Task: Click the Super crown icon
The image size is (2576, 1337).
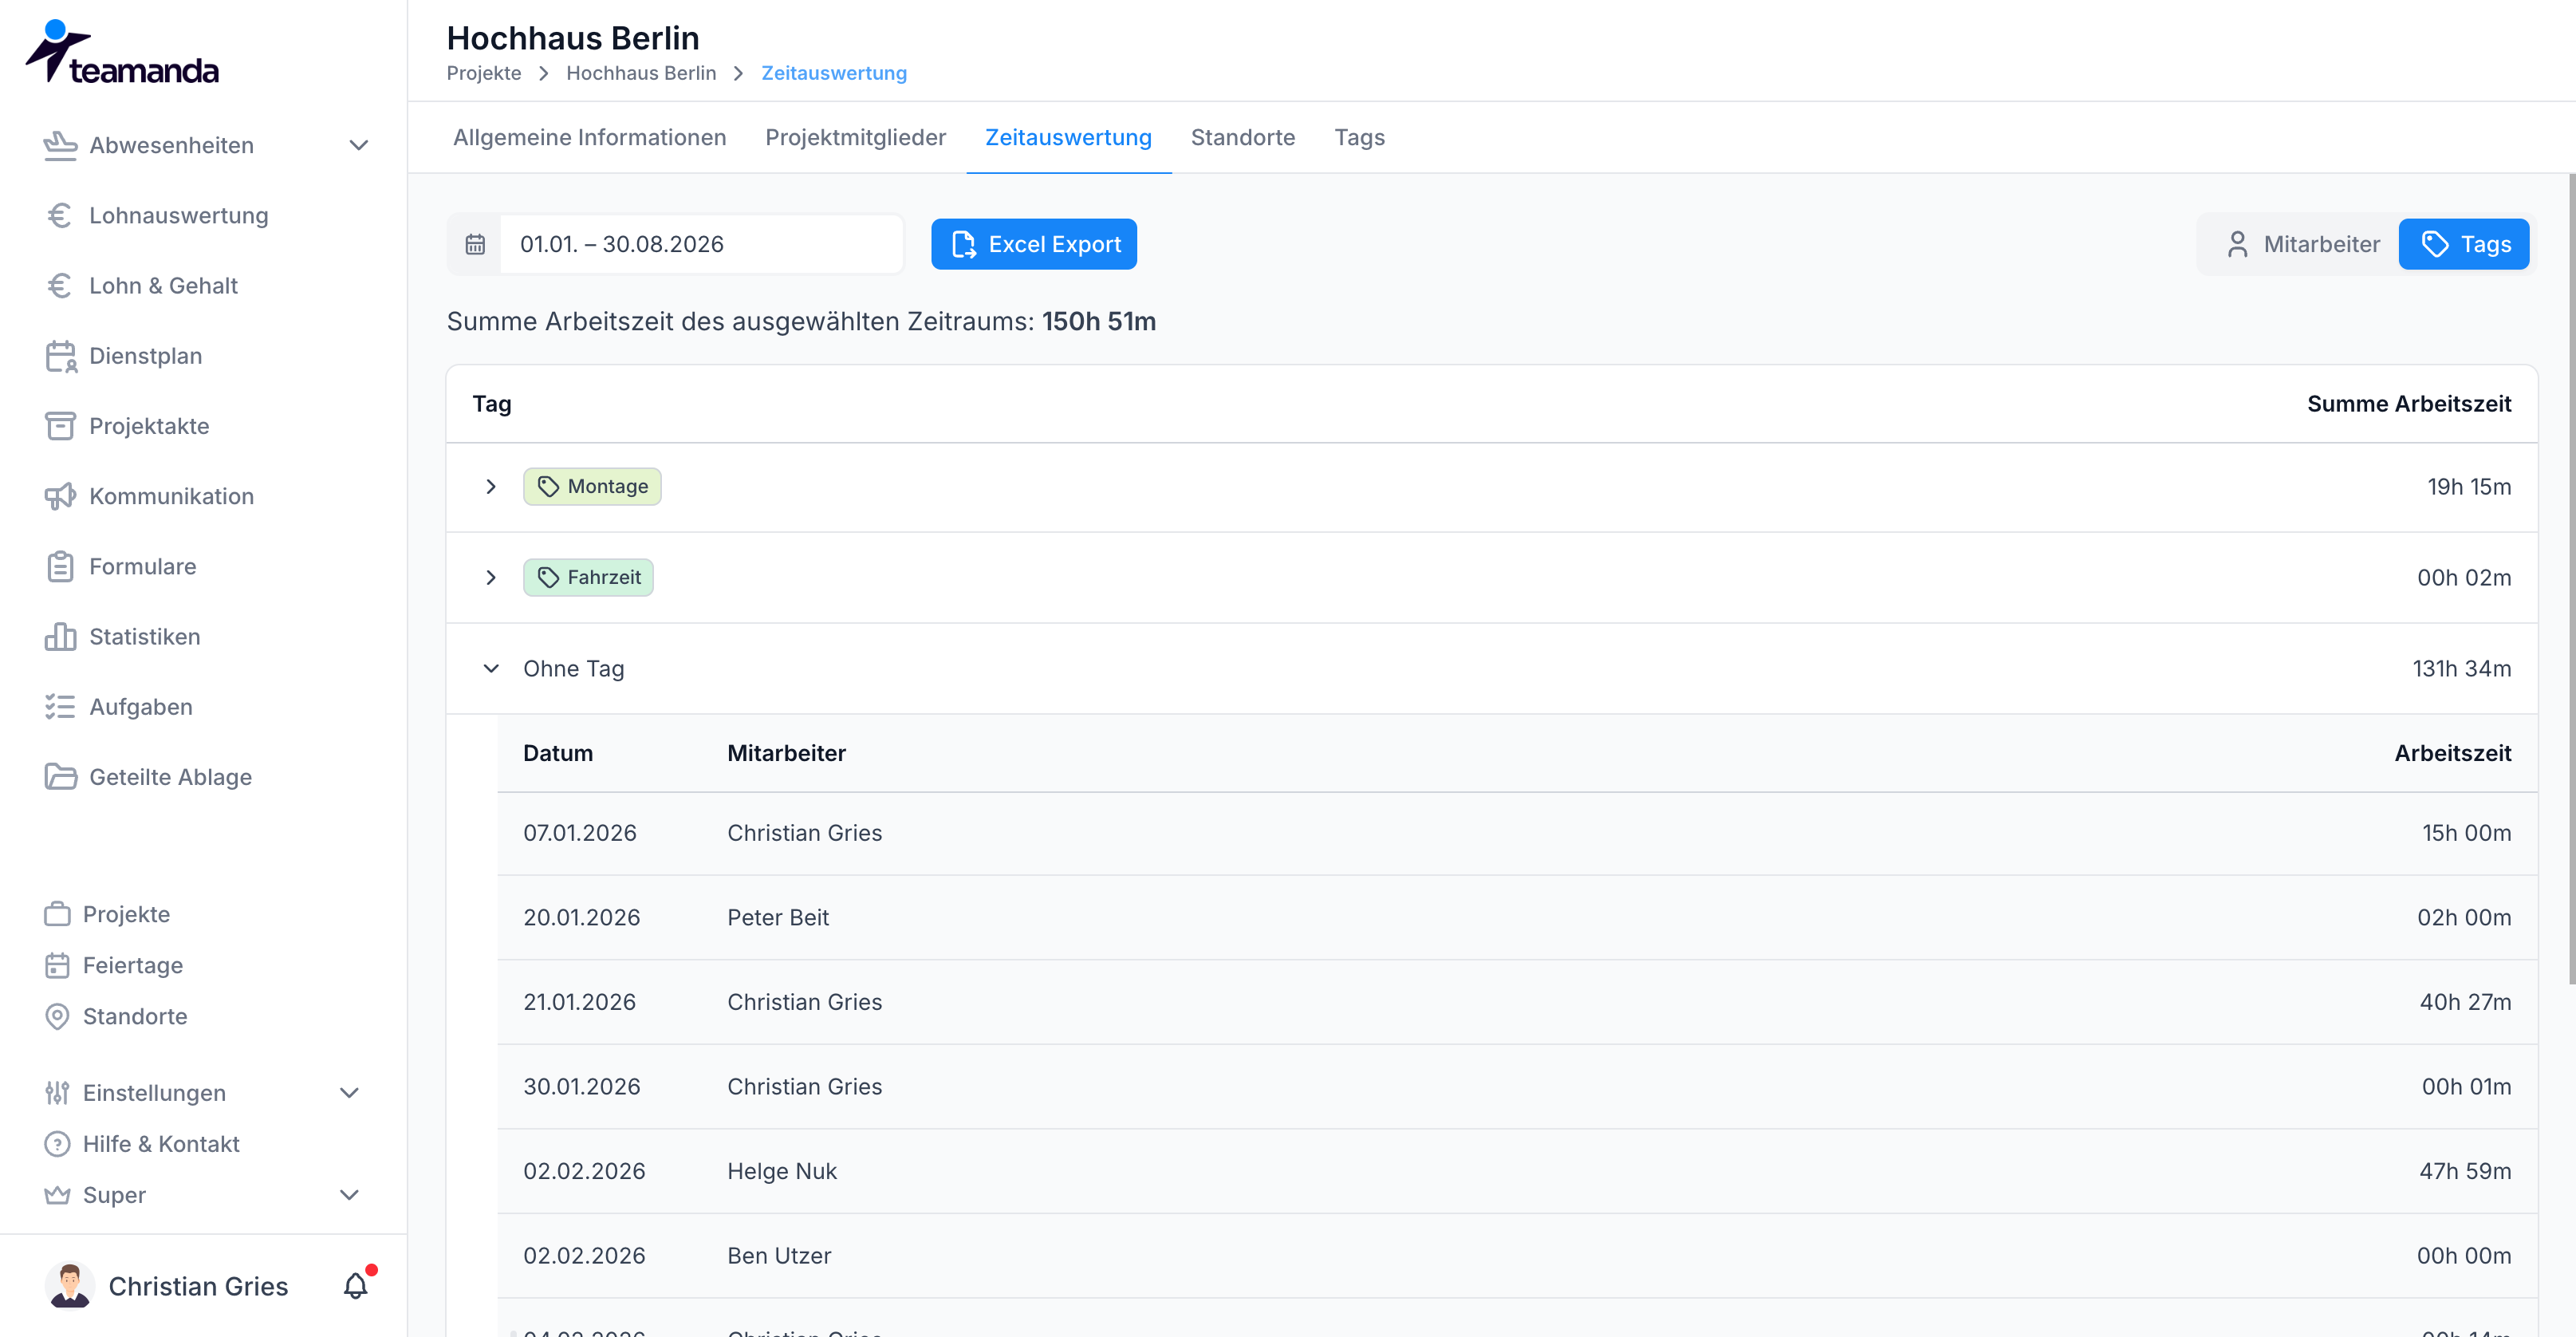Action: coord(57,1195)
